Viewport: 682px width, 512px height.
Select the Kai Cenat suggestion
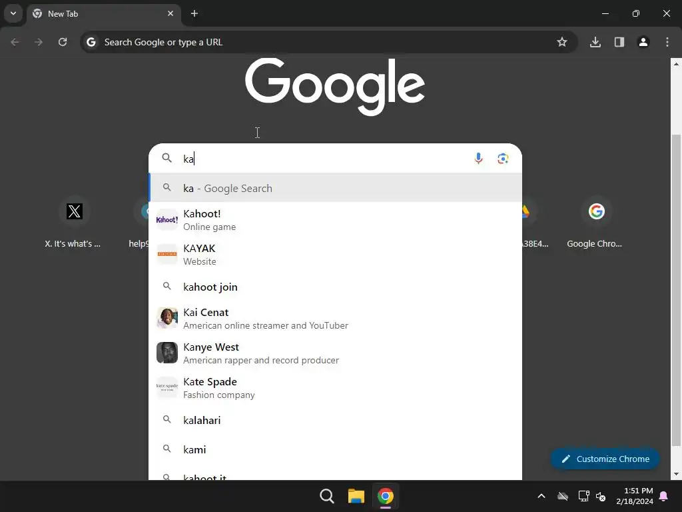click(336, 318)
